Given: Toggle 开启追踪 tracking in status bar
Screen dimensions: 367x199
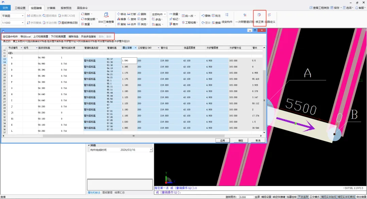Looking at the screenshot, I should point(303,197).
